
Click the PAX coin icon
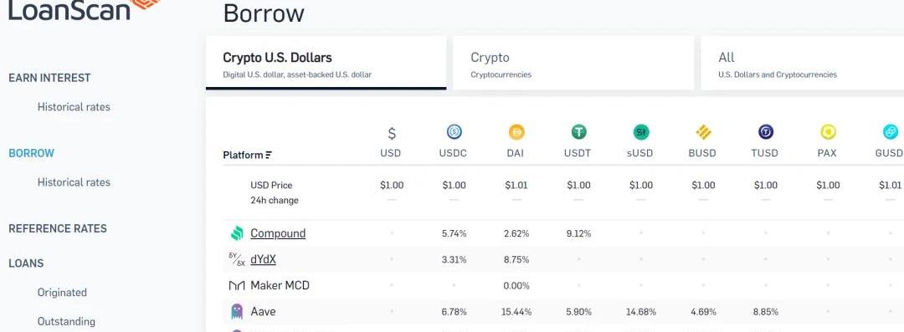tap(828, 133)
